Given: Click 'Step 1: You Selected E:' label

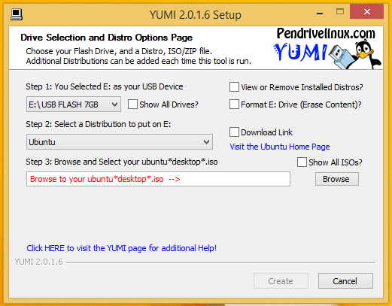Looking at the screenshot, I should 105,86.
